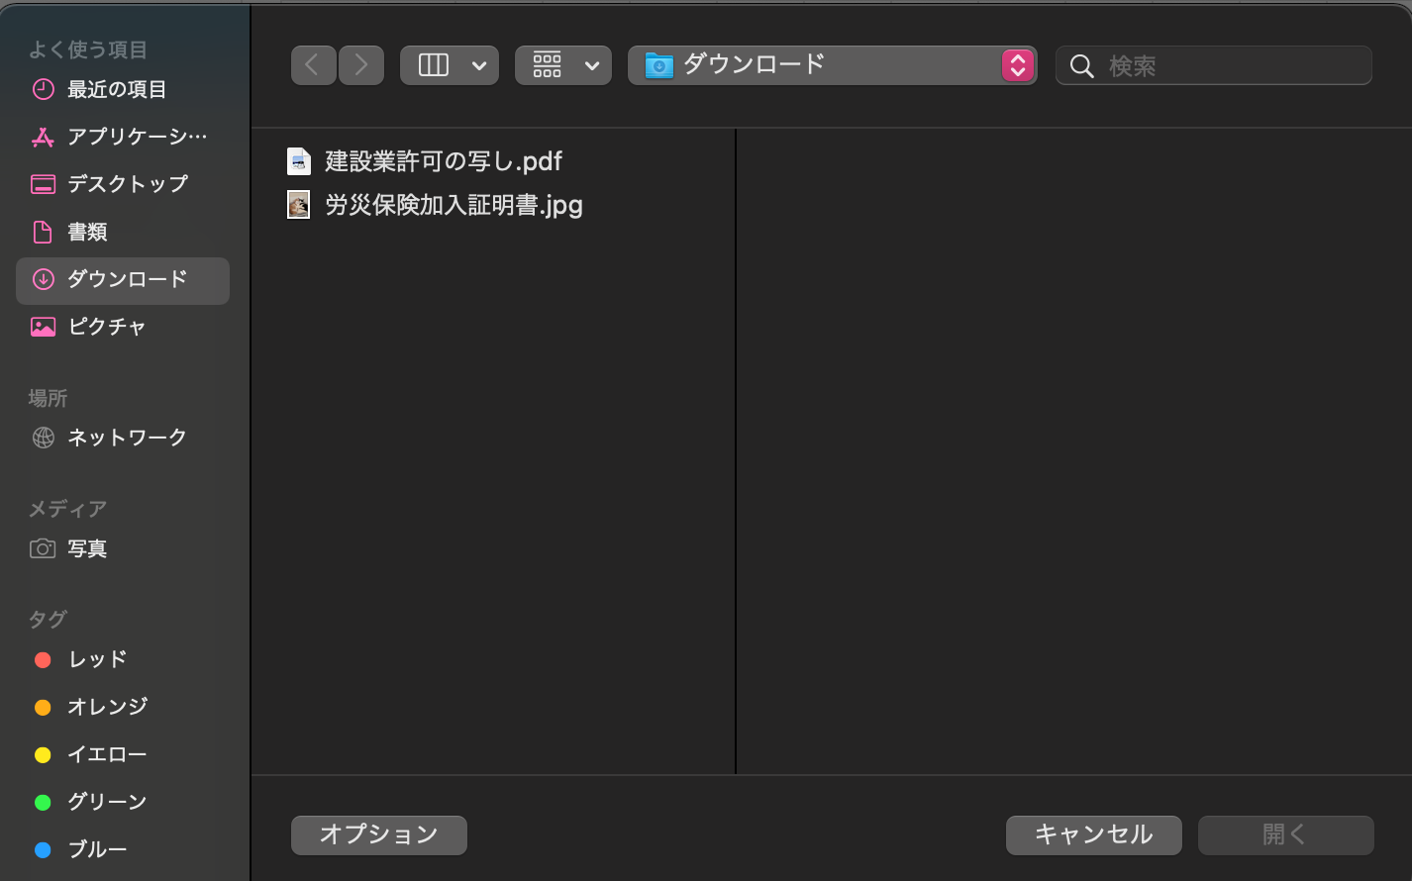Click the yellow tag color dot
1412x881 pixels.
coord(43,754)
